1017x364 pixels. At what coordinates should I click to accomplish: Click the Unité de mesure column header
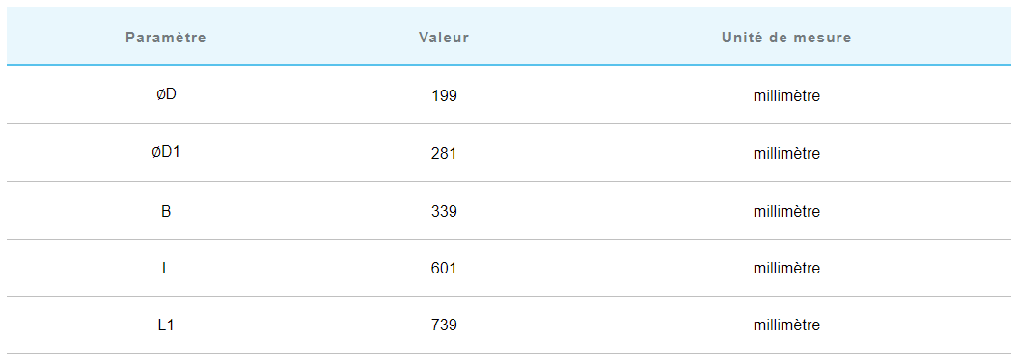tap(786, 38)
